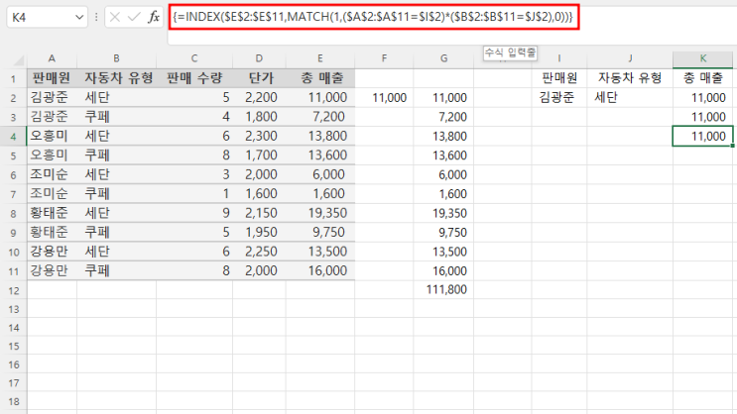Open the Name Box dropdown arrow
This screenshot has height=414, width=737.
point(79,18)
